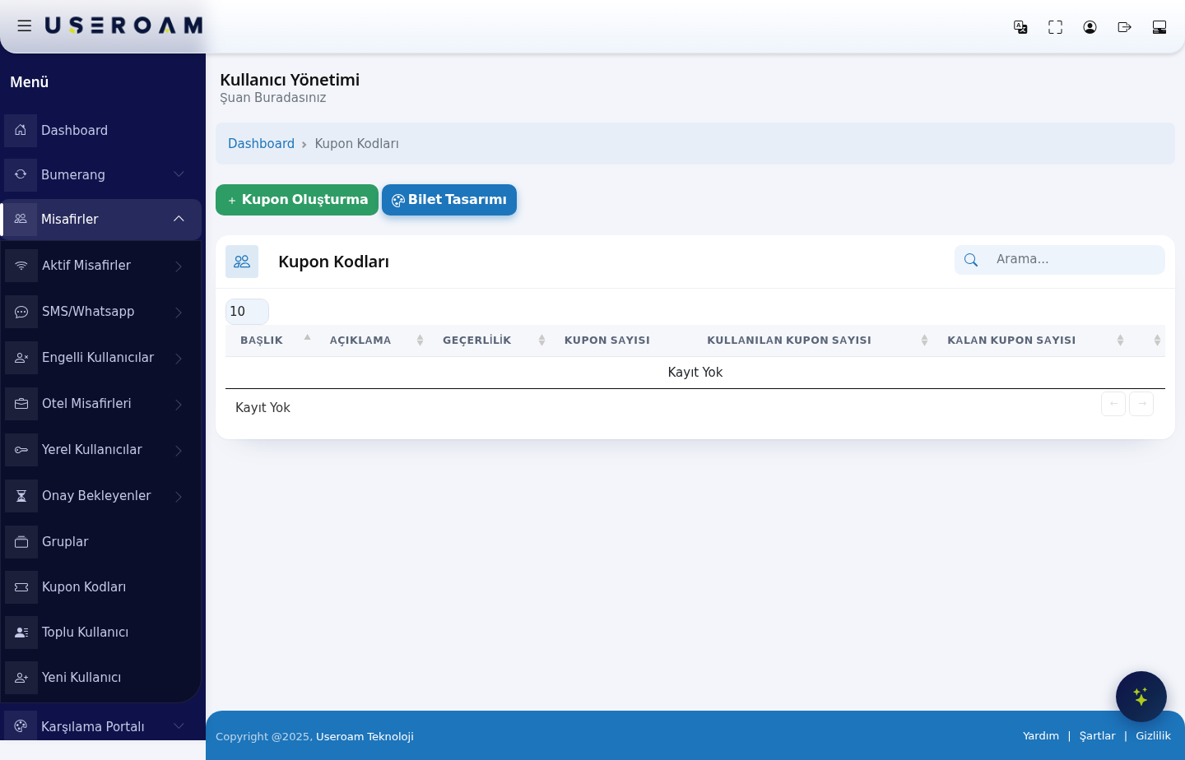The width and height of the screenshot is (1185, 760).
Task: Open the language translate icon
Action: tap(1020, 27)
